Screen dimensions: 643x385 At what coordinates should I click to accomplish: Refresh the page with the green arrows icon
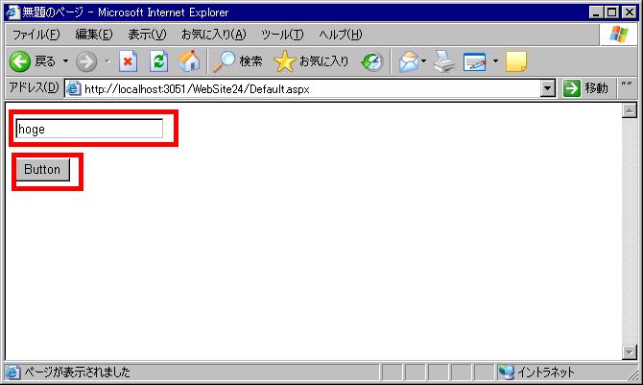click(158, 61)
